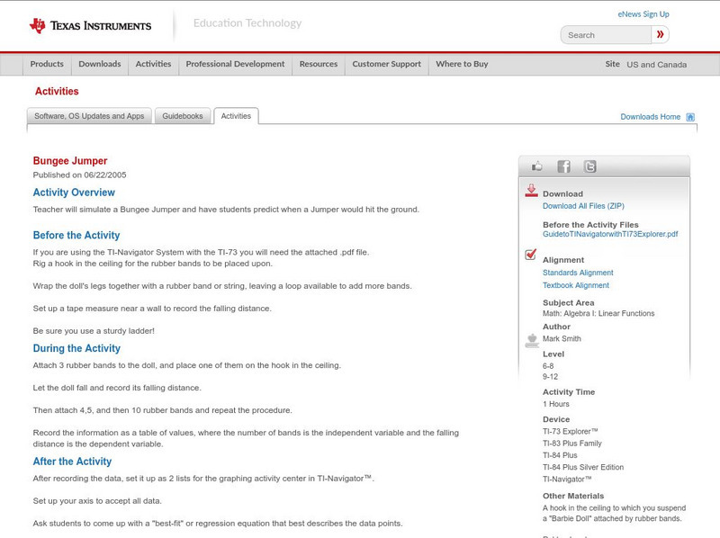Click the apple-on-books author icon
The width and height of the screenshot is (720, 538).
(x=531, y=339)
